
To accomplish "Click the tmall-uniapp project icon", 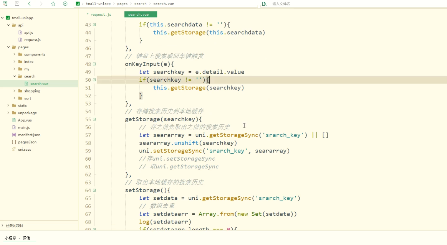I will tap(8, 18).
